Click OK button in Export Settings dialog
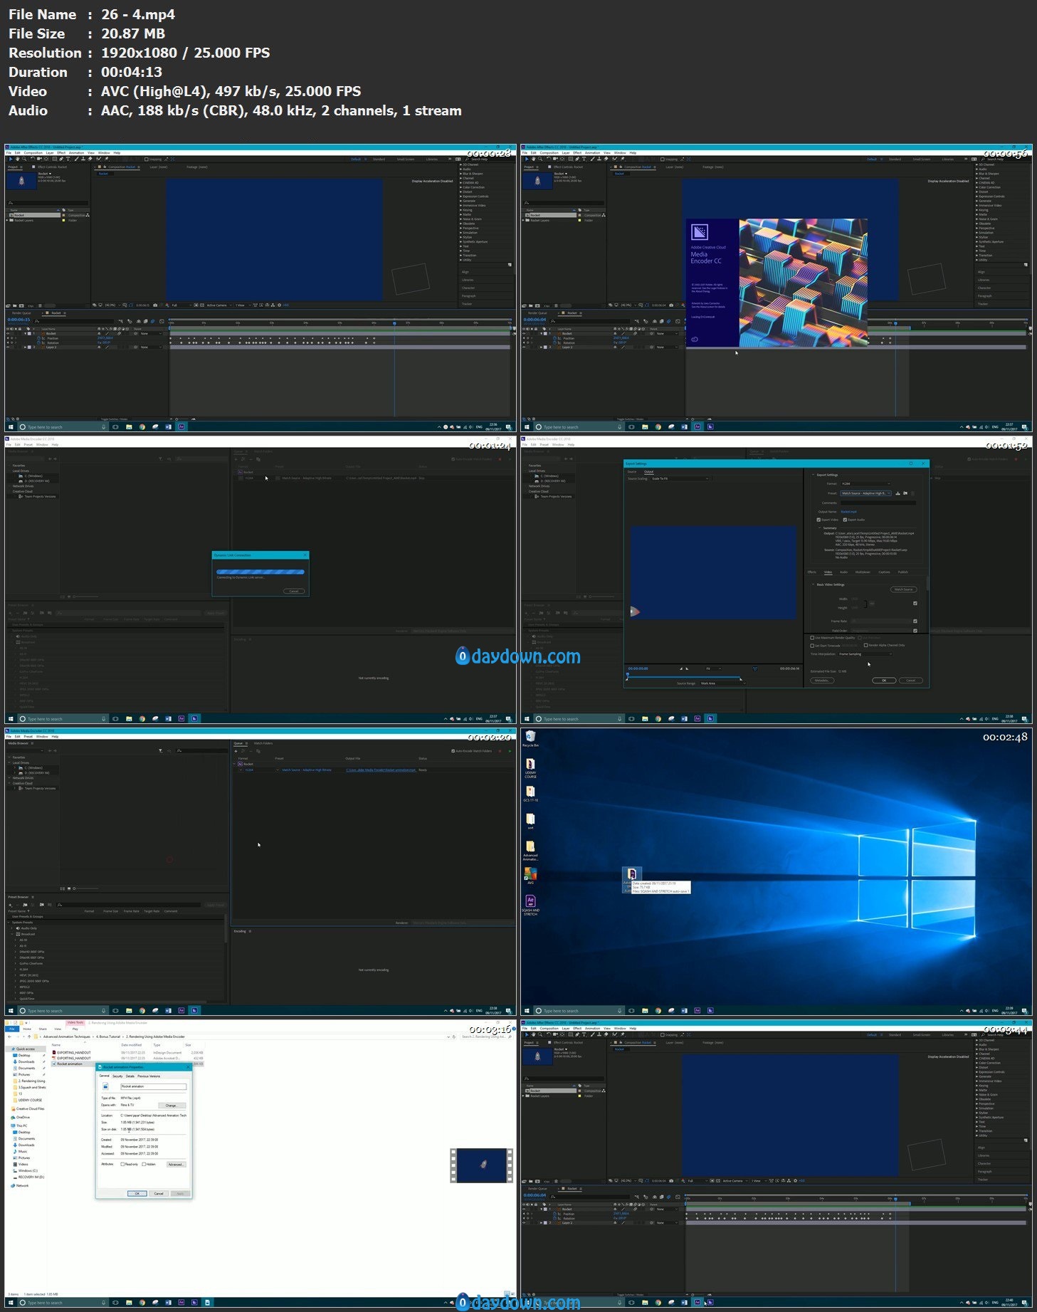Viewport: 1037px width, 1312px height. click(x=884, y=681)
